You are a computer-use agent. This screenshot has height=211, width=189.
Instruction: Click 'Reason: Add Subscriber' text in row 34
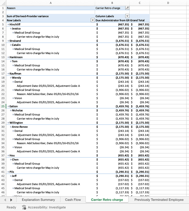(48, 143)
